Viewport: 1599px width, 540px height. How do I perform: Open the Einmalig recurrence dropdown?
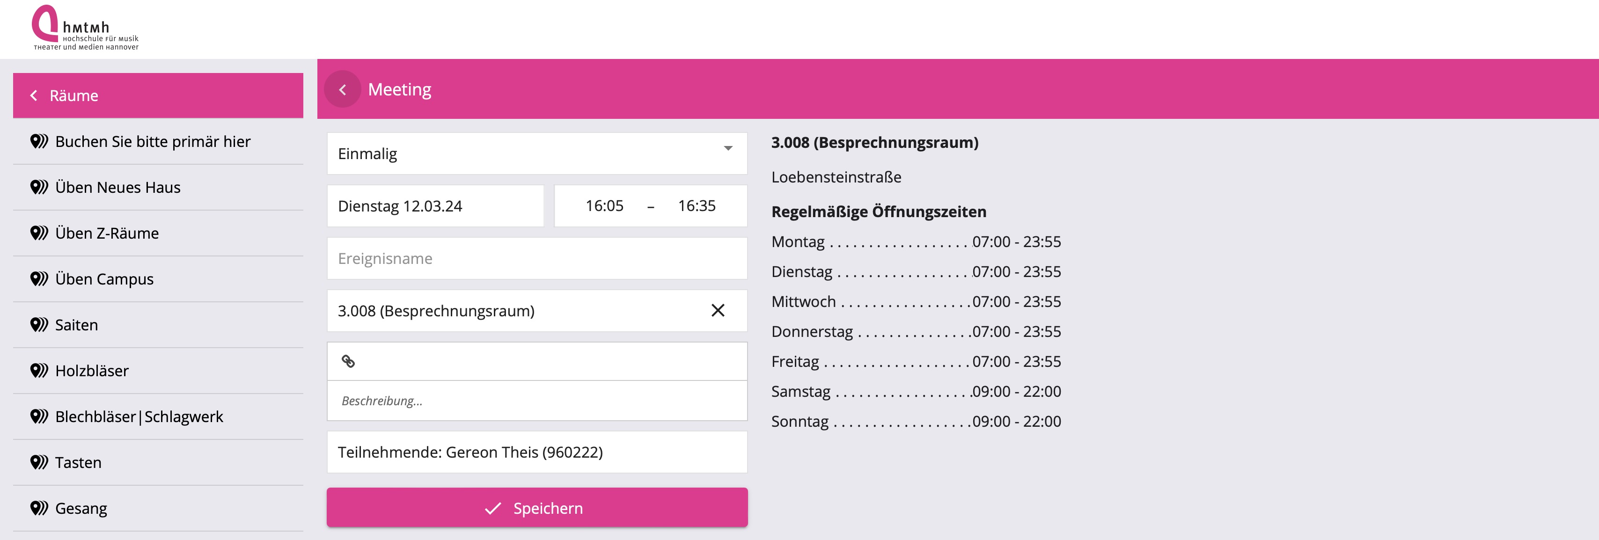pos(537,153)
